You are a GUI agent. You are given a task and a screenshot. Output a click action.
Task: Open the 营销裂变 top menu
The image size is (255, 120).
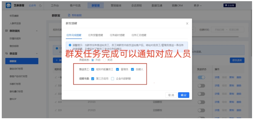[x=116, y=6]
